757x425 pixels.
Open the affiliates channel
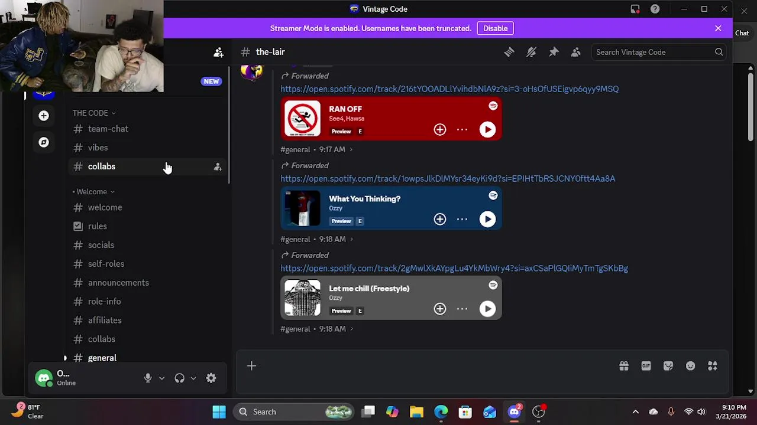[x=147, y=321]
